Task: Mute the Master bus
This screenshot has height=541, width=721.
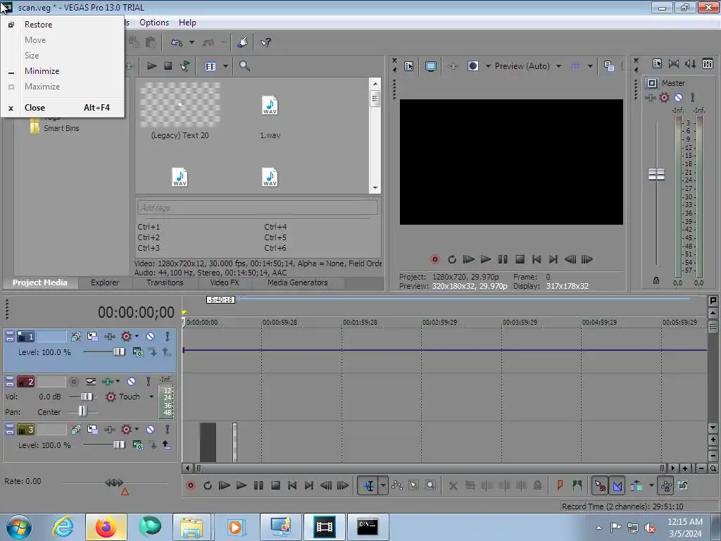Action: [678, 97]
